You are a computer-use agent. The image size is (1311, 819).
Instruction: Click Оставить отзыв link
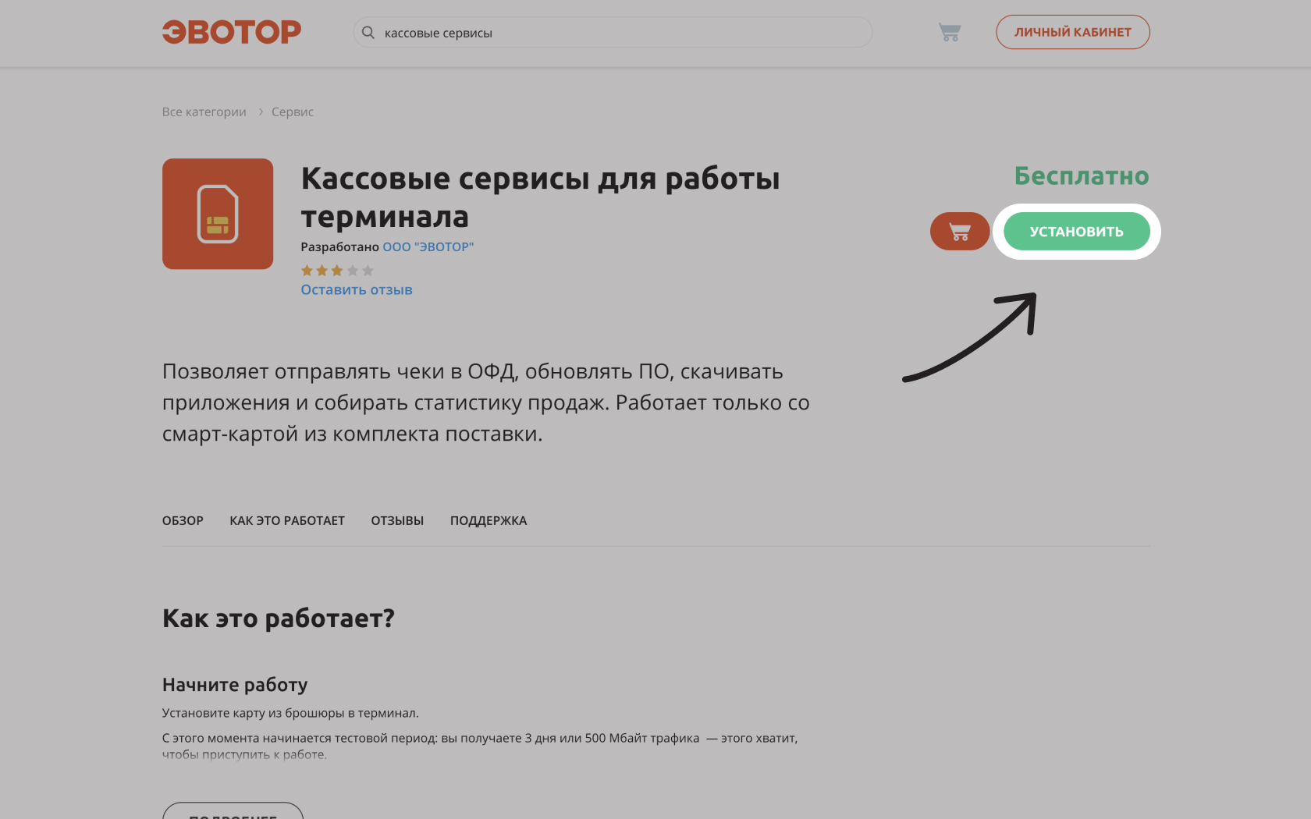(357, 289)
